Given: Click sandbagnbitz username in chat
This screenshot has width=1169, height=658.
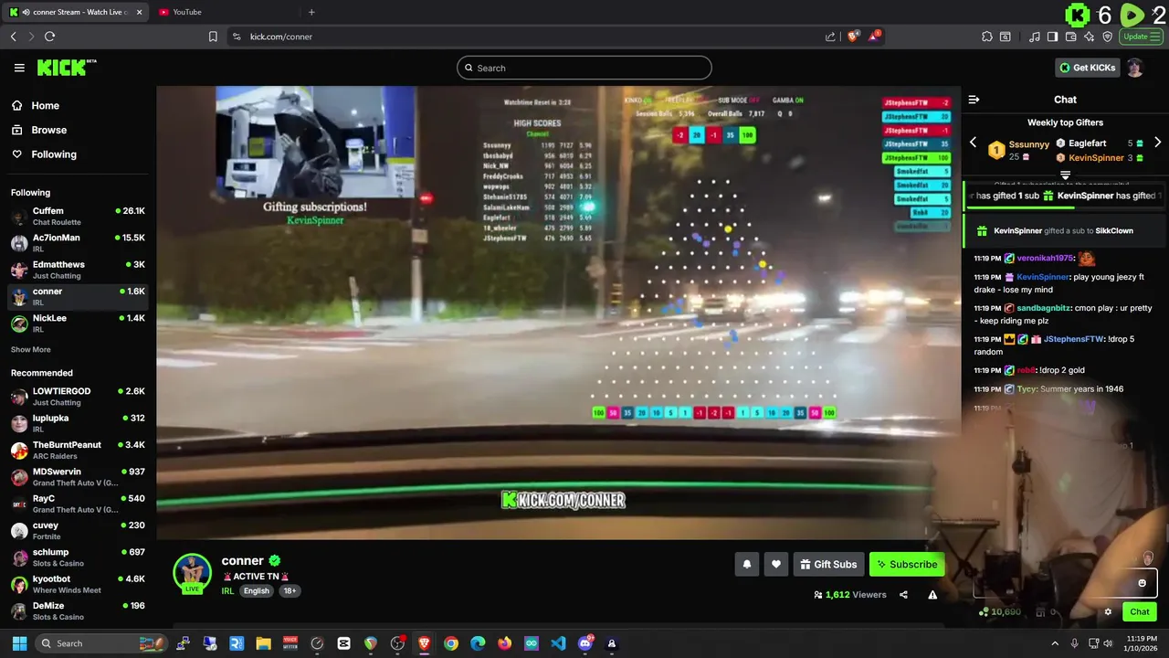Looking at the screenshot, I should pyautogui.click(x=1044, y=308).
